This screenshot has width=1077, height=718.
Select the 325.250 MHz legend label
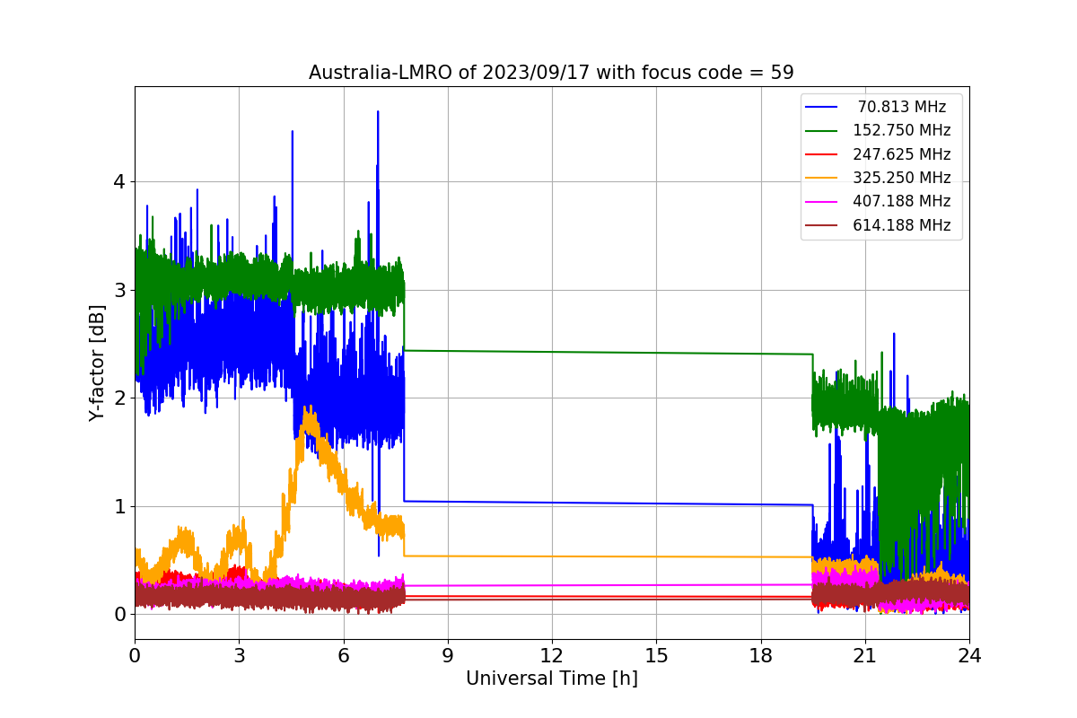point(902,178)
